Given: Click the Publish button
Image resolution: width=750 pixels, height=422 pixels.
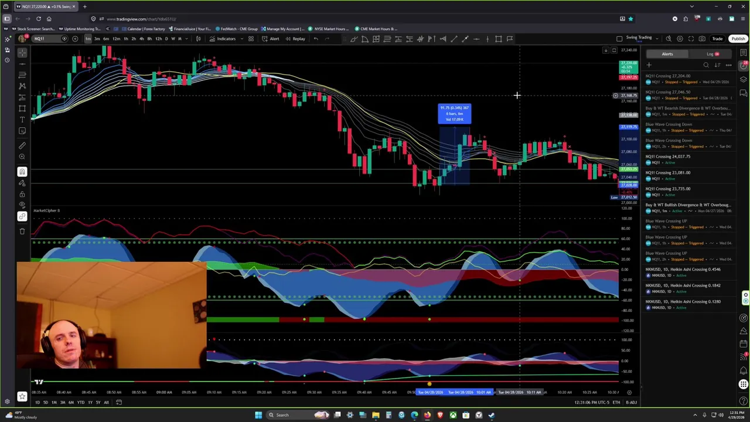Looking at the screenshot, I should tap(738, 39).
